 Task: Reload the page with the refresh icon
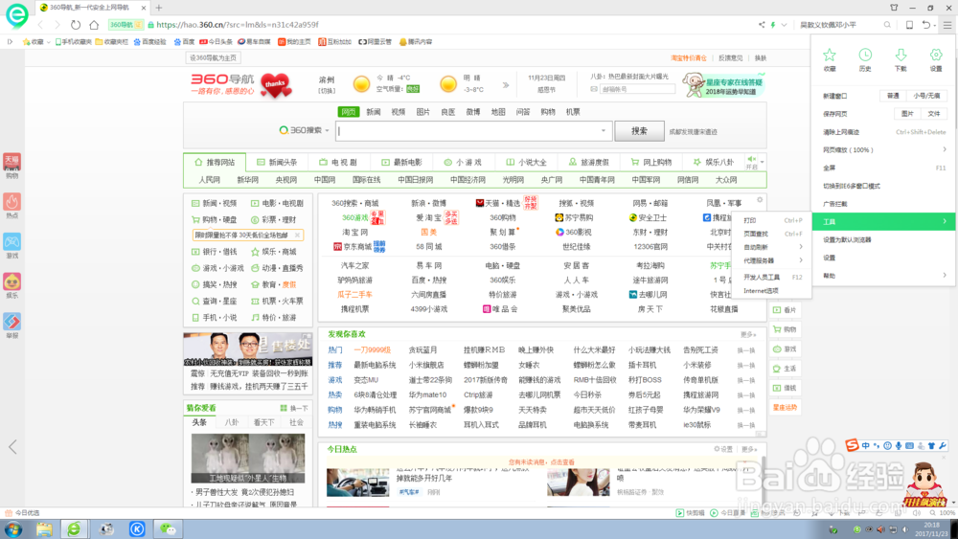coord(75,25)
